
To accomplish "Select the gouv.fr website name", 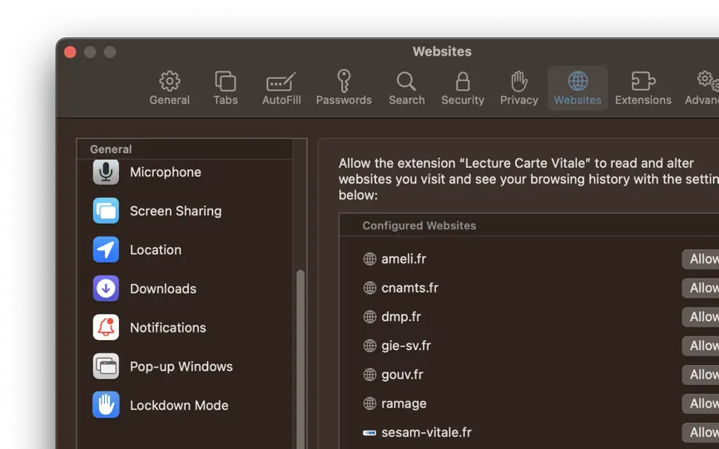I will pos(402,375).
